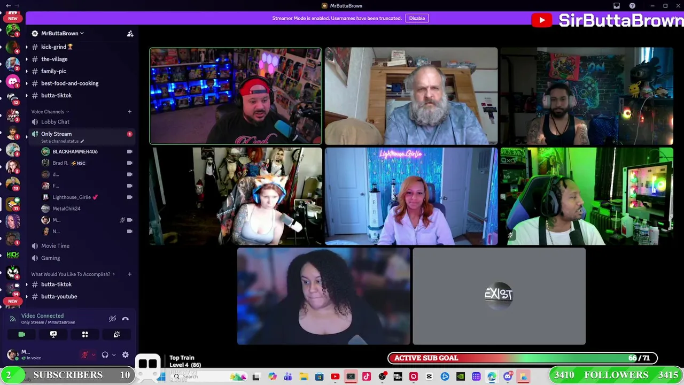The height and width of the screenshot is (385, 684).
Task: Focus the EXIST avatar tile
Action: (x=499, y=296)
